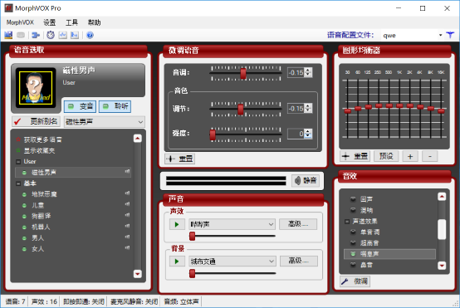Open help via the blue question-mark icon
This screenshot has width=460, height=308.
coord(90,35)
